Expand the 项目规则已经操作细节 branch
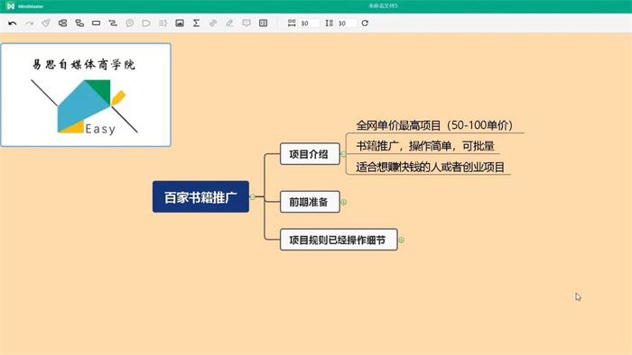The width and height of the screenshot is (632, 355). pos(402,240)
